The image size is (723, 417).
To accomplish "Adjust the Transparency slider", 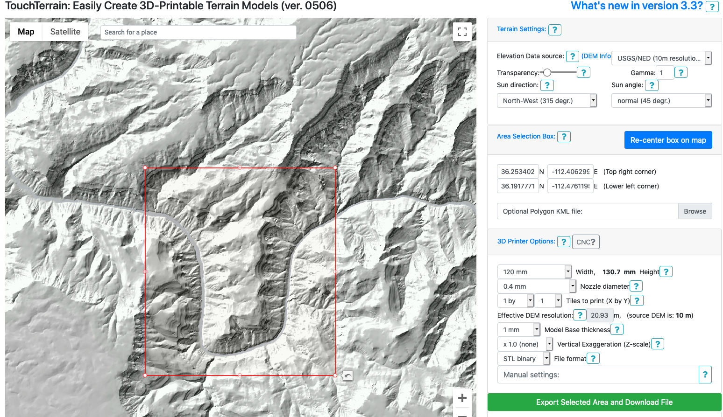I will click(x=546, y=72).
